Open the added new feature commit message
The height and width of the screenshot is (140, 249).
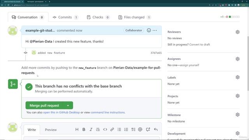(51, 53)
